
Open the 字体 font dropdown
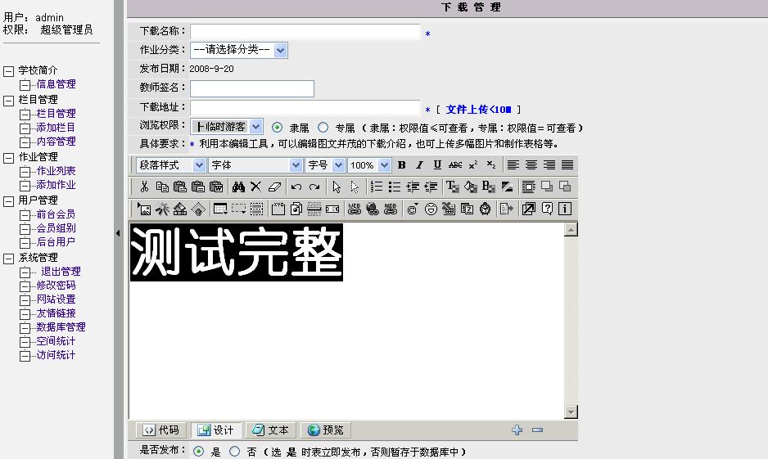255,165
